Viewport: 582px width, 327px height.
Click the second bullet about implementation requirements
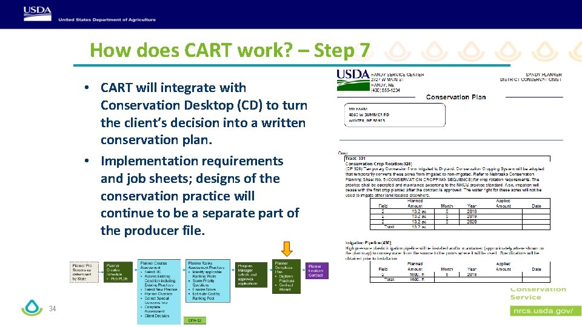(199, 196)
